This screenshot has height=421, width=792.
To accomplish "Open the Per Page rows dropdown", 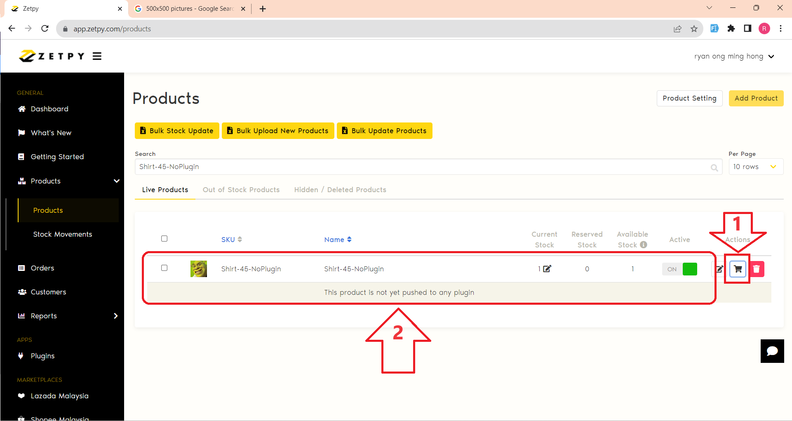I will pos(756,167).
